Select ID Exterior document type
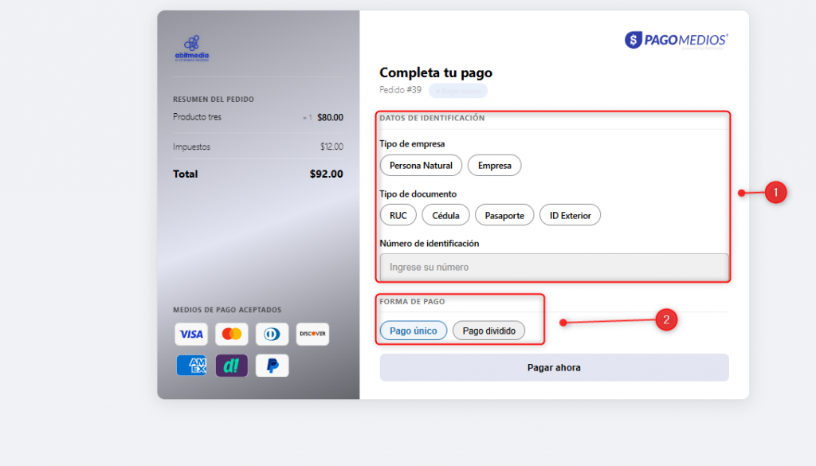Viewport: 816px width, 466px height. pos(570,215)
